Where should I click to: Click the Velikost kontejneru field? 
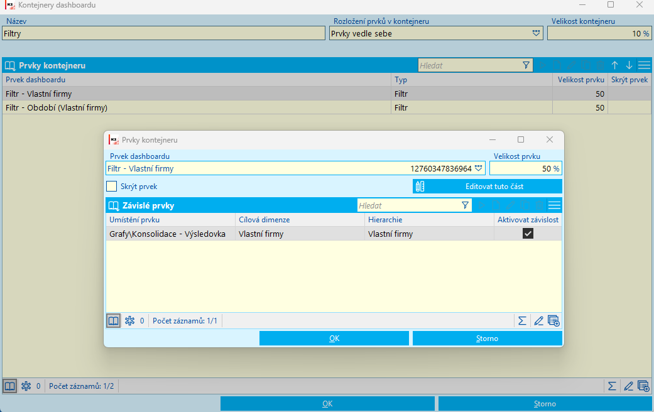(x=599, y=33)
